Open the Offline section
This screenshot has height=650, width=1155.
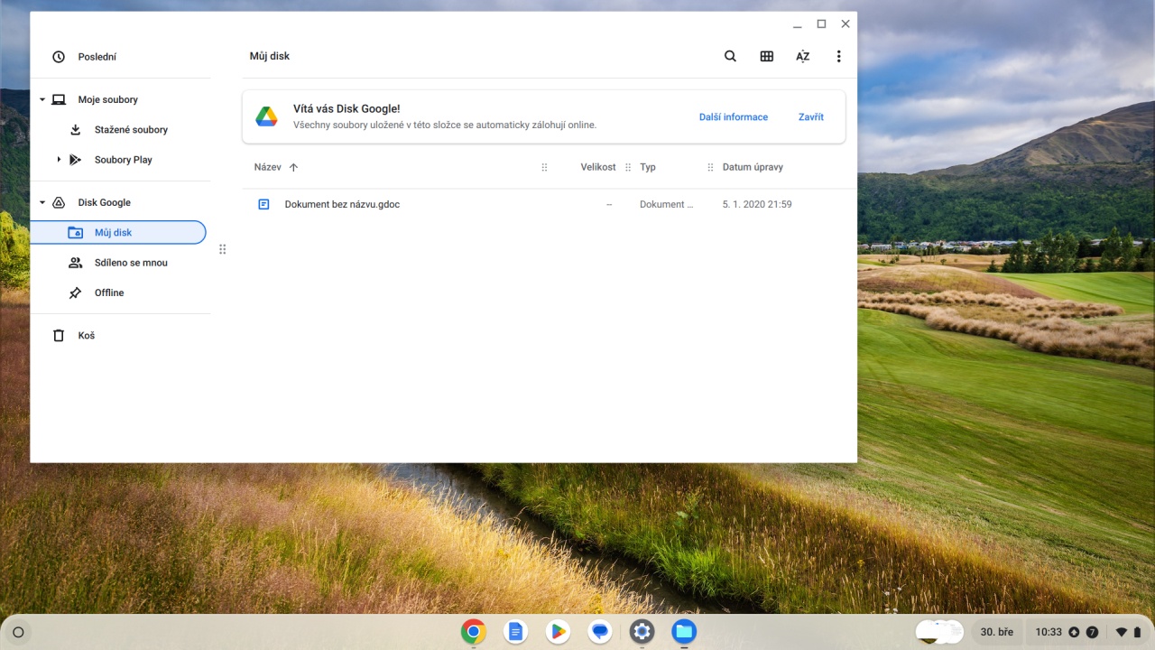click(x=118, y=292)
